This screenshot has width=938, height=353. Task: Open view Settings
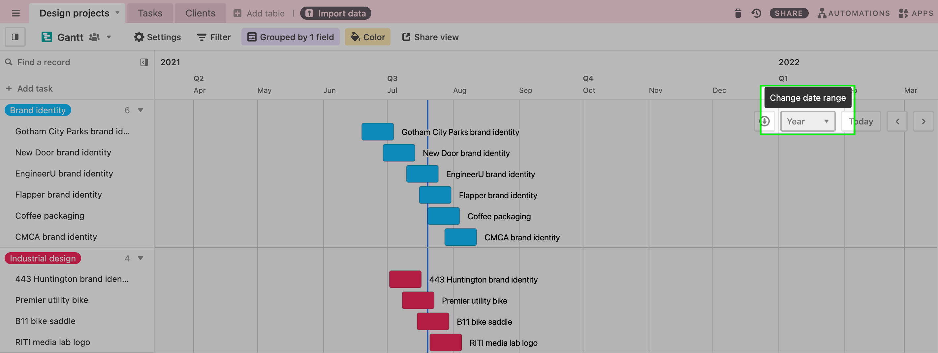(x=157, y=37)
